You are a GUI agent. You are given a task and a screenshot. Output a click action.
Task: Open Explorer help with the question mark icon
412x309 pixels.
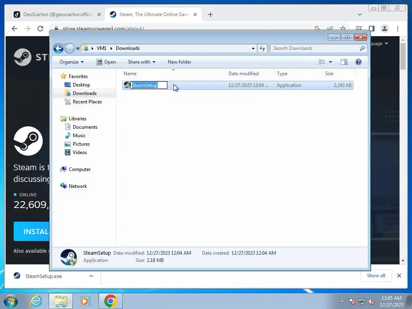point(358,62)
